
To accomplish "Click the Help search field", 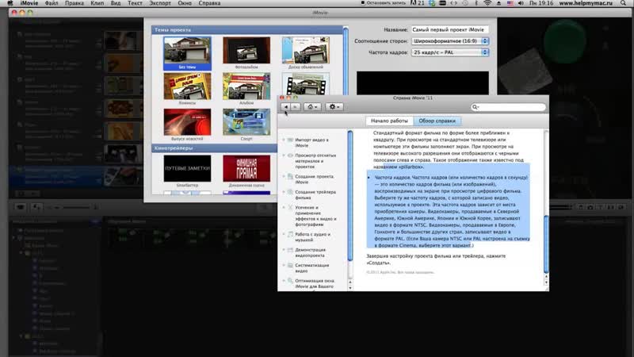I will [508, 107].
